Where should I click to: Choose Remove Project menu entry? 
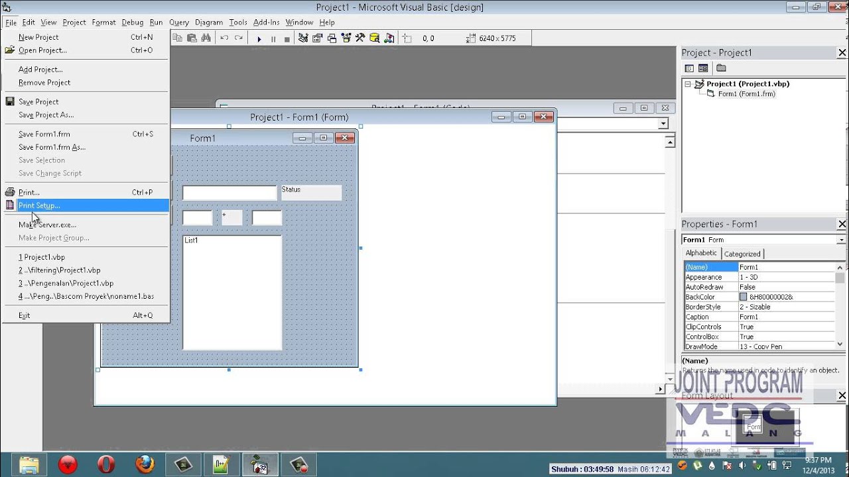86,82
